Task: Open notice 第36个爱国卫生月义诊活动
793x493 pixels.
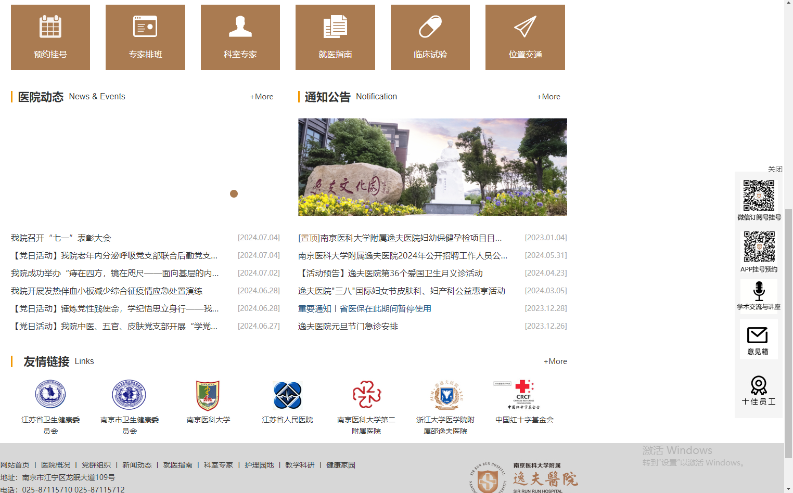Action: click(390, 273)
